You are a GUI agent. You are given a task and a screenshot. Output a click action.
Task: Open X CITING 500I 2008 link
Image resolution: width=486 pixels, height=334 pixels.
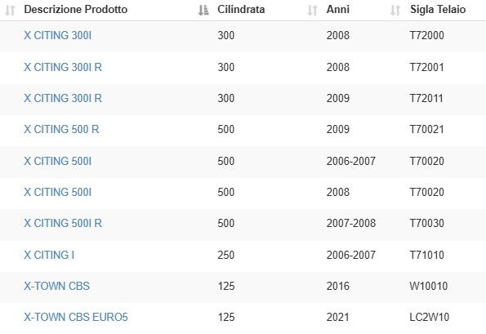click(58, 192)
